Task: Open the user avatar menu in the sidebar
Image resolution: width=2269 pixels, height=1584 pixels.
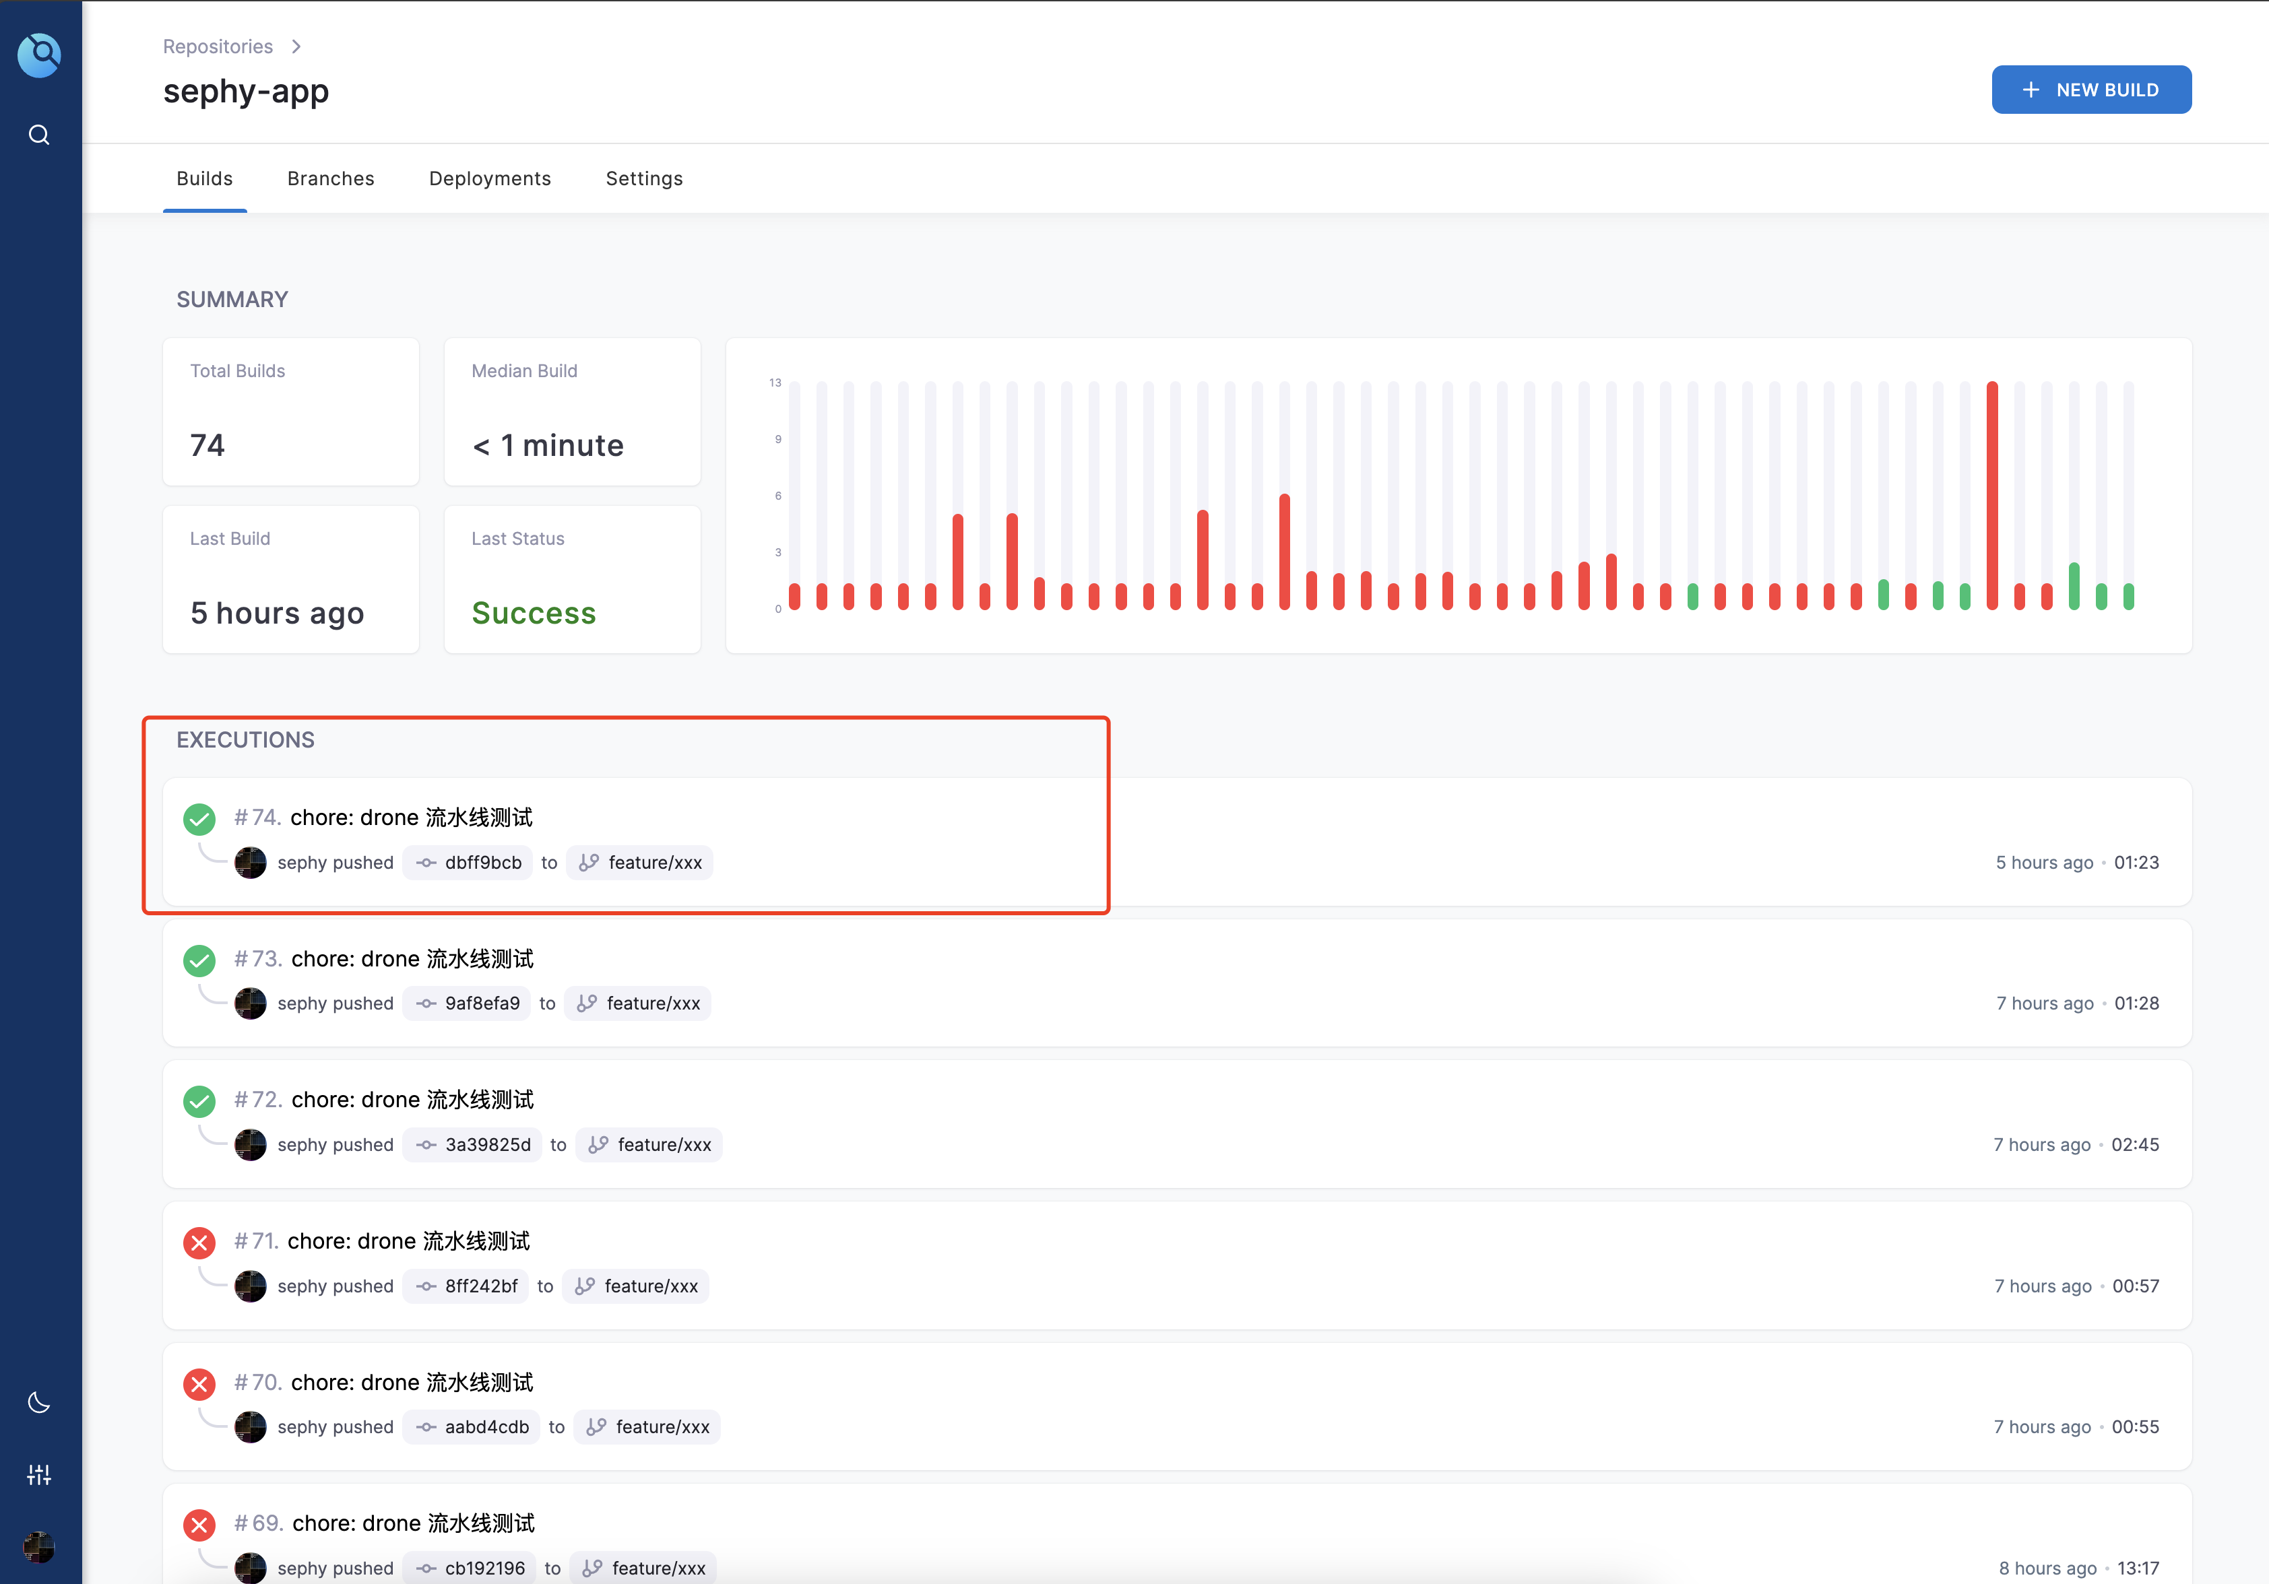Action: pyautogui.click(x=40, y=1546)
